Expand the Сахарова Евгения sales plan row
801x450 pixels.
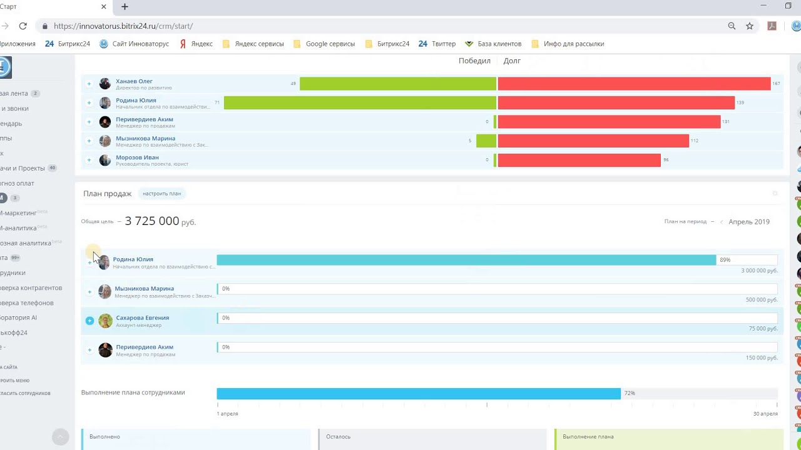[x=89, y=321]
